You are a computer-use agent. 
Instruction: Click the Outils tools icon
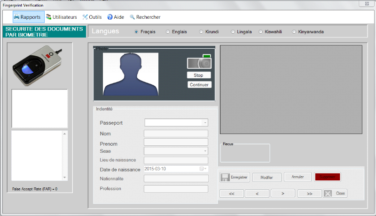click(85, 17)
